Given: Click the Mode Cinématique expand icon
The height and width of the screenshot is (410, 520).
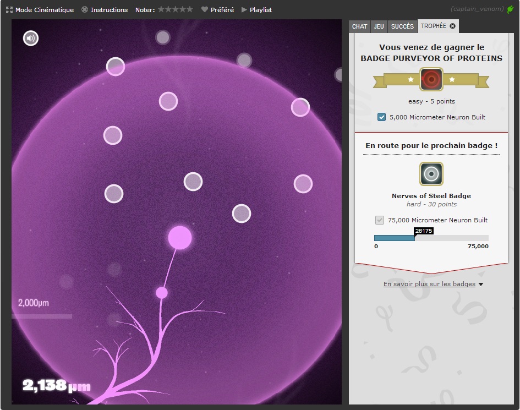Looking at the screenshot, I should pyautogui.click(x=9, y=10).
